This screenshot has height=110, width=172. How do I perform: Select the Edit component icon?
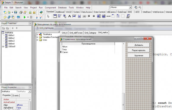click(x=74, y=16)
